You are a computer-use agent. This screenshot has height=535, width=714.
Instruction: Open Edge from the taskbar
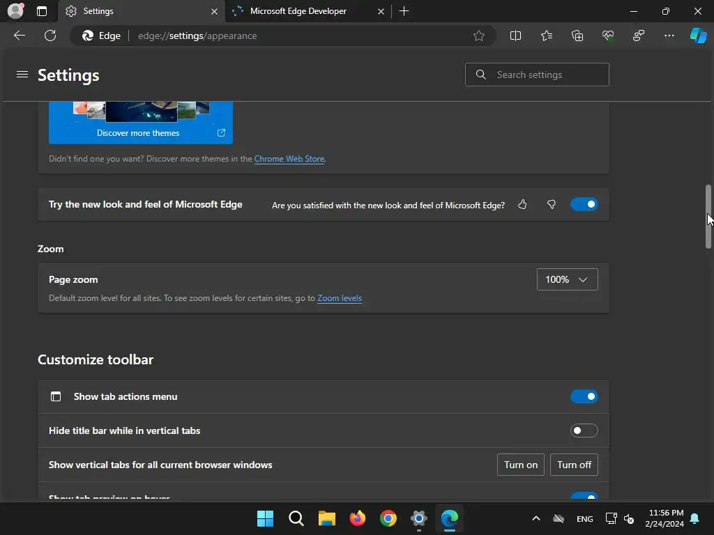pos(450,518)
